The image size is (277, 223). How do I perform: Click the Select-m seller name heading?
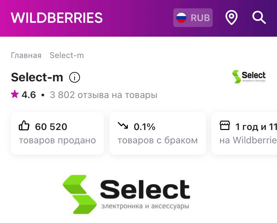coord(37,77)
